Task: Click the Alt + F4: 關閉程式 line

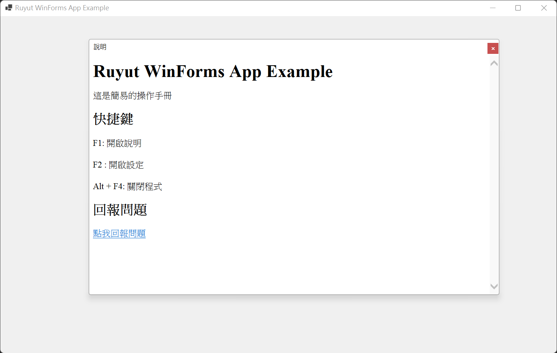Action: click(x=127, y=186)
